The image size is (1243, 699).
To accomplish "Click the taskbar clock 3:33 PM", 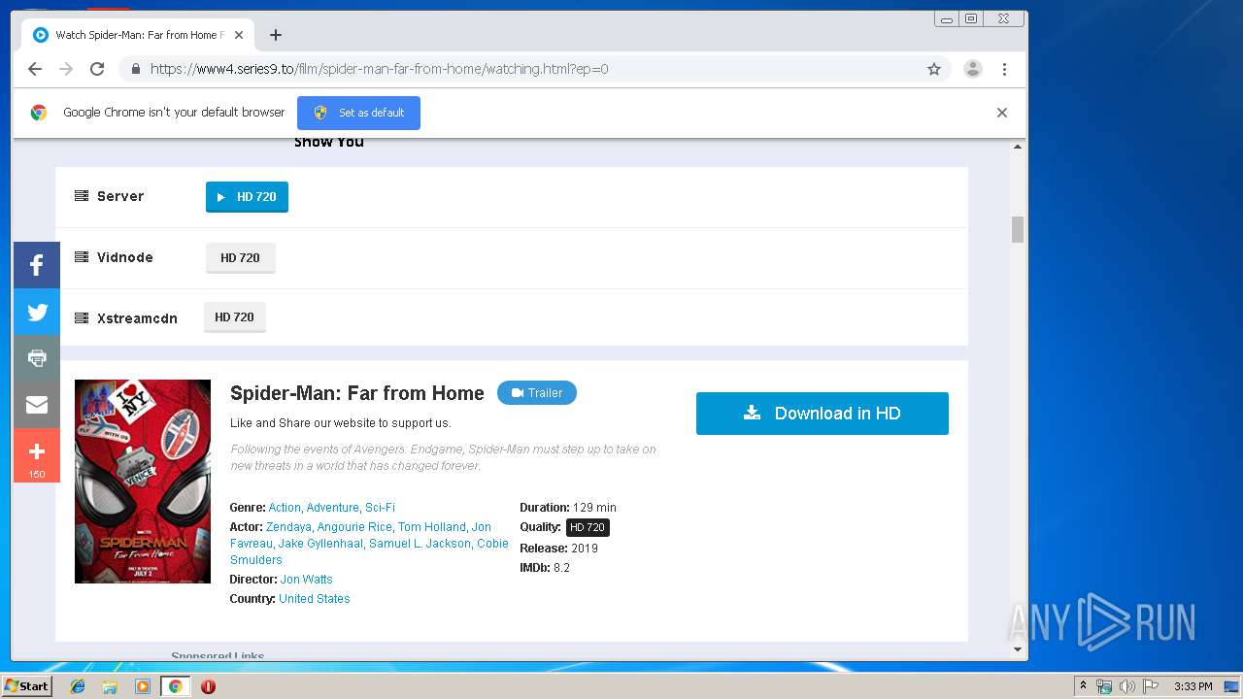I will (x=1193, y=686).
